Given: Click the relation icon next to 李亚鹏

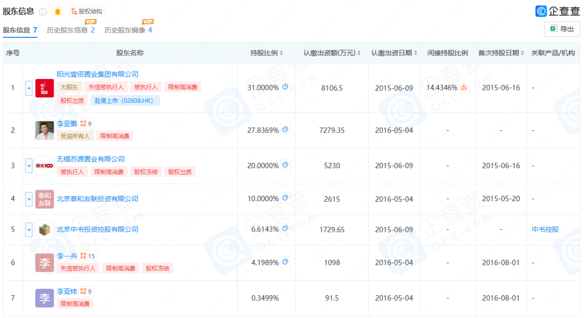Looking at the screenshot, I should (83, 124).
